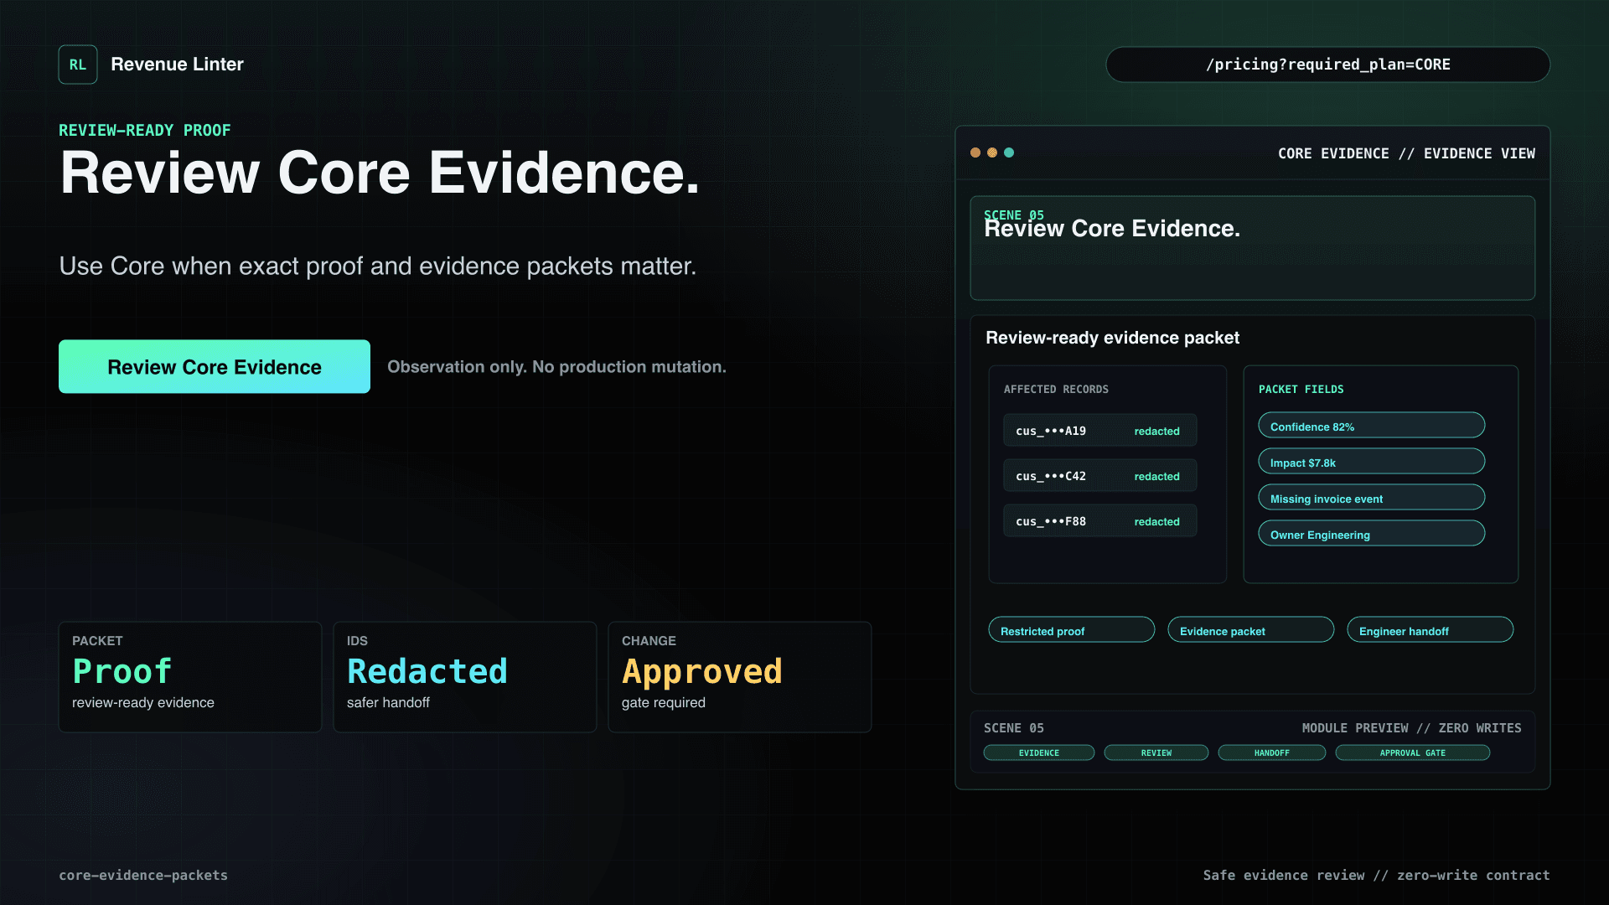1609x905 pixels.
Task: Click the Confidence 82% pill
Action: click(1371, 426)
